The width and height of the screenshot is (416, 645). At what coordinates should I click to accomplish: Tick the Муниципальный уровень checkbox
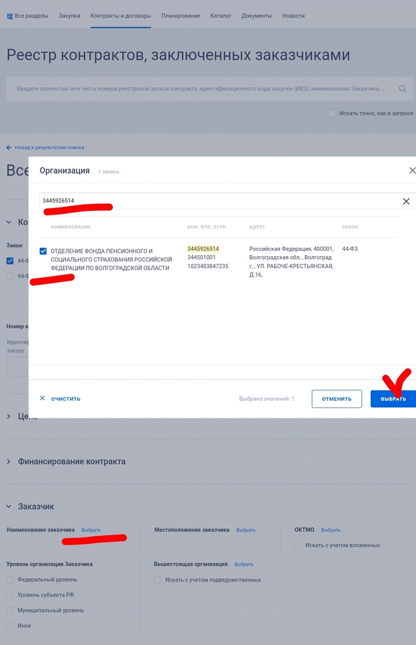(x=10, y=611)
